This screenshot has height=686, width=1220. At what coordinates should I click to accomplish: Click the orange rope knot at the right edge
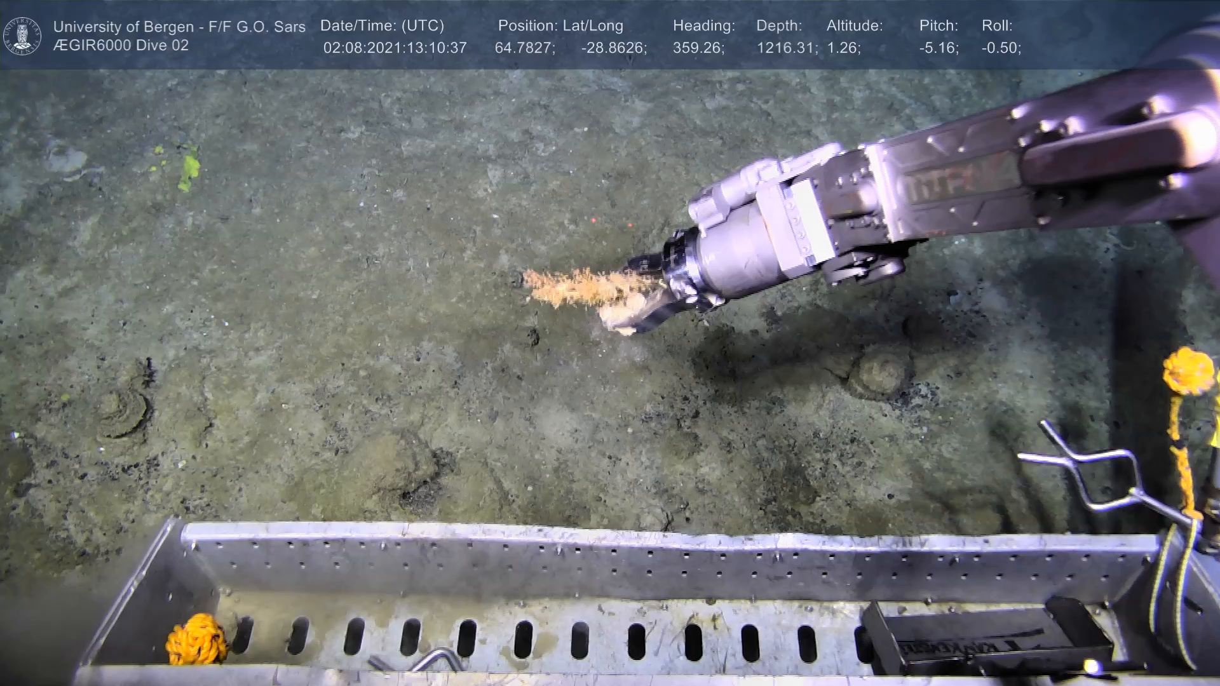coord(1188,370)
